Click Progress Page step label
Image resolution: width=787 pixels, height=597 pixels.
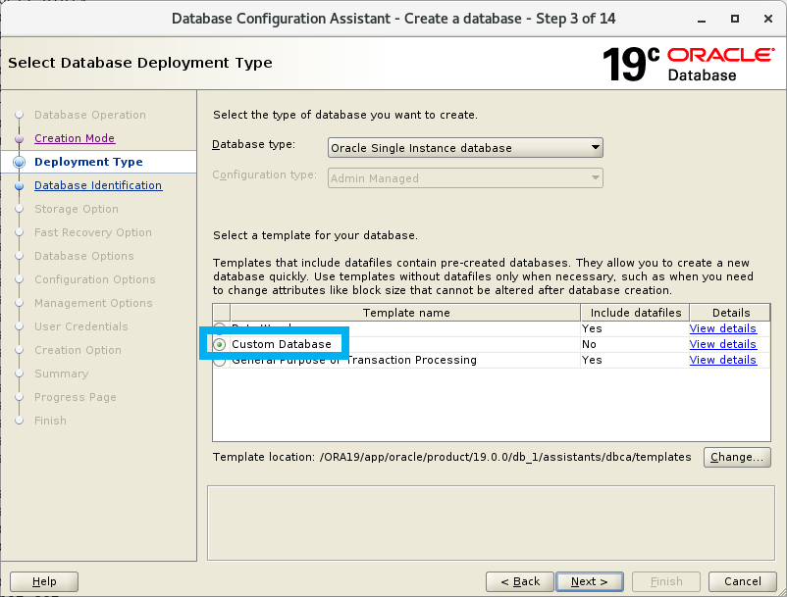coord(76,397)
